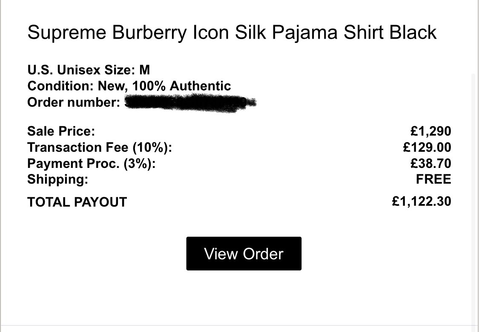Select the blacked-out order number value

(x=190, y=103)
